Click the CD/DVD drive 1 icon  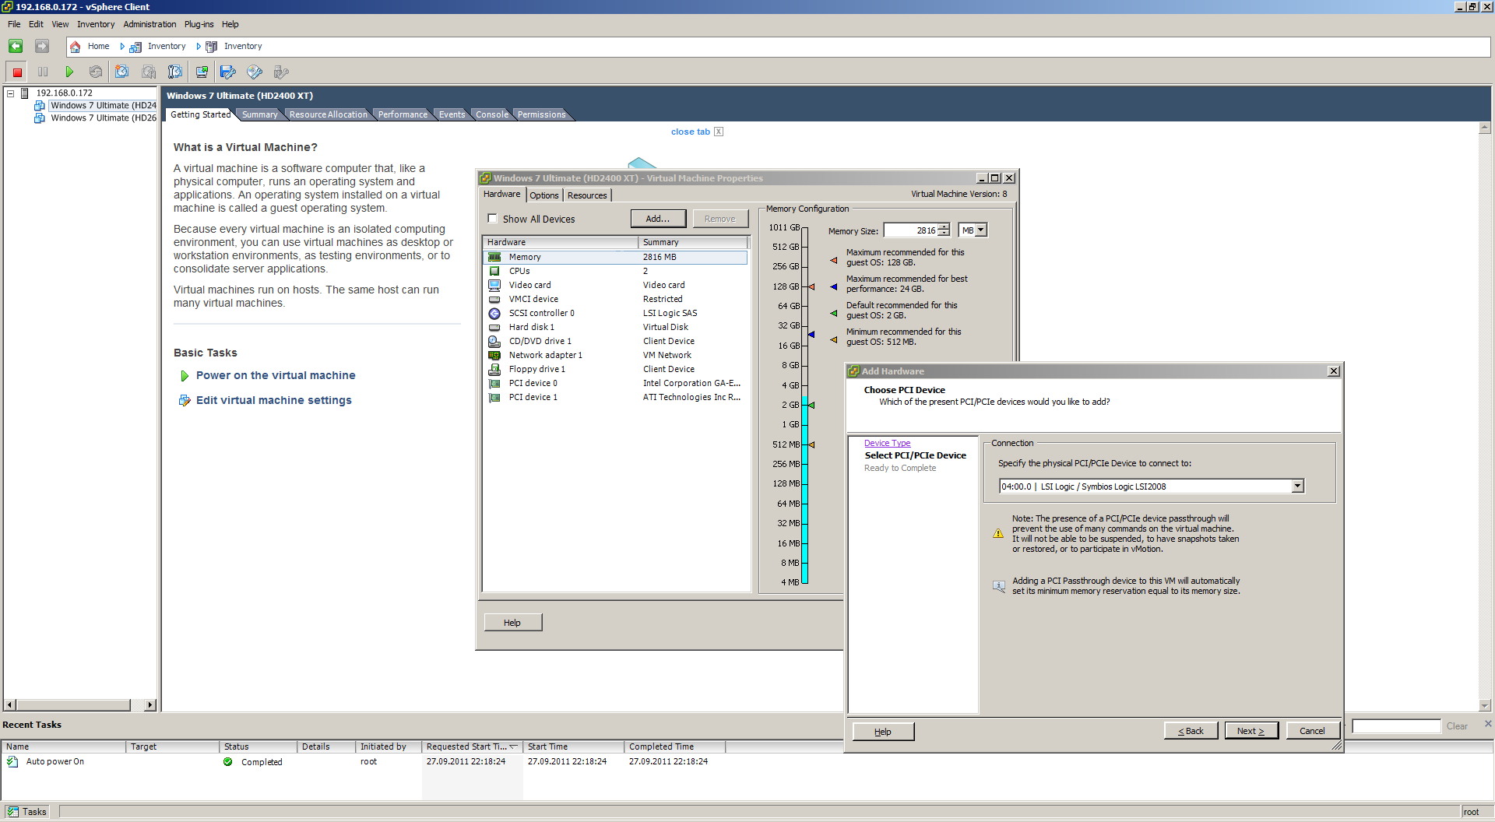tap(494, 341)
